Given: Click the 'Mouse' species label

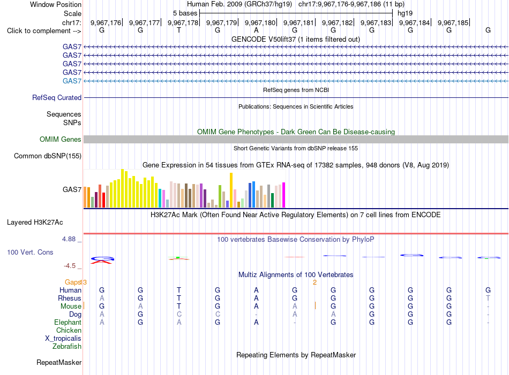Looking at the screenshot, I should 71,307.
